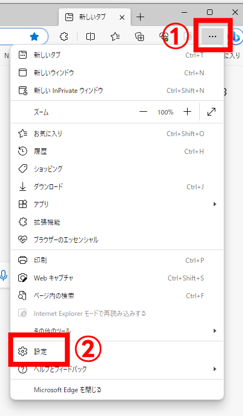Image resolution: width=243 pixels, height=416 pixels.
Task: Click the Web キャプチャ camera icon
Action: point(23,278)
